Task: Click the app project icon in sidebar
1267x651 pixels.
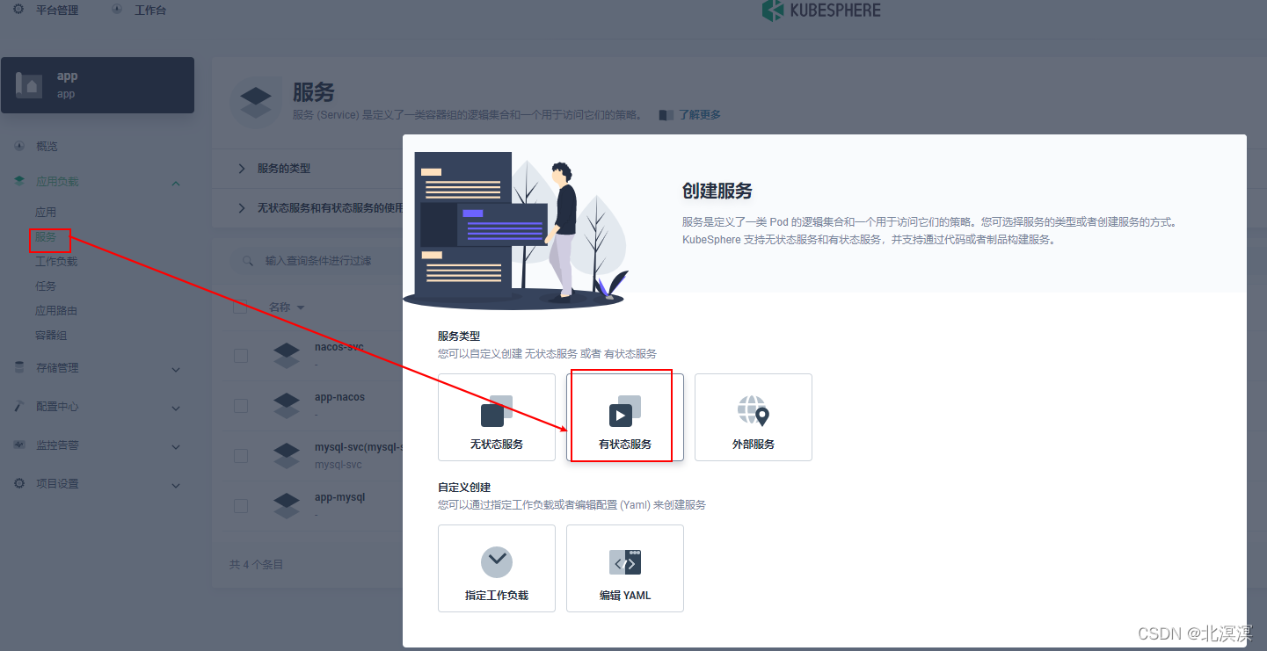Action: [29, 85]
